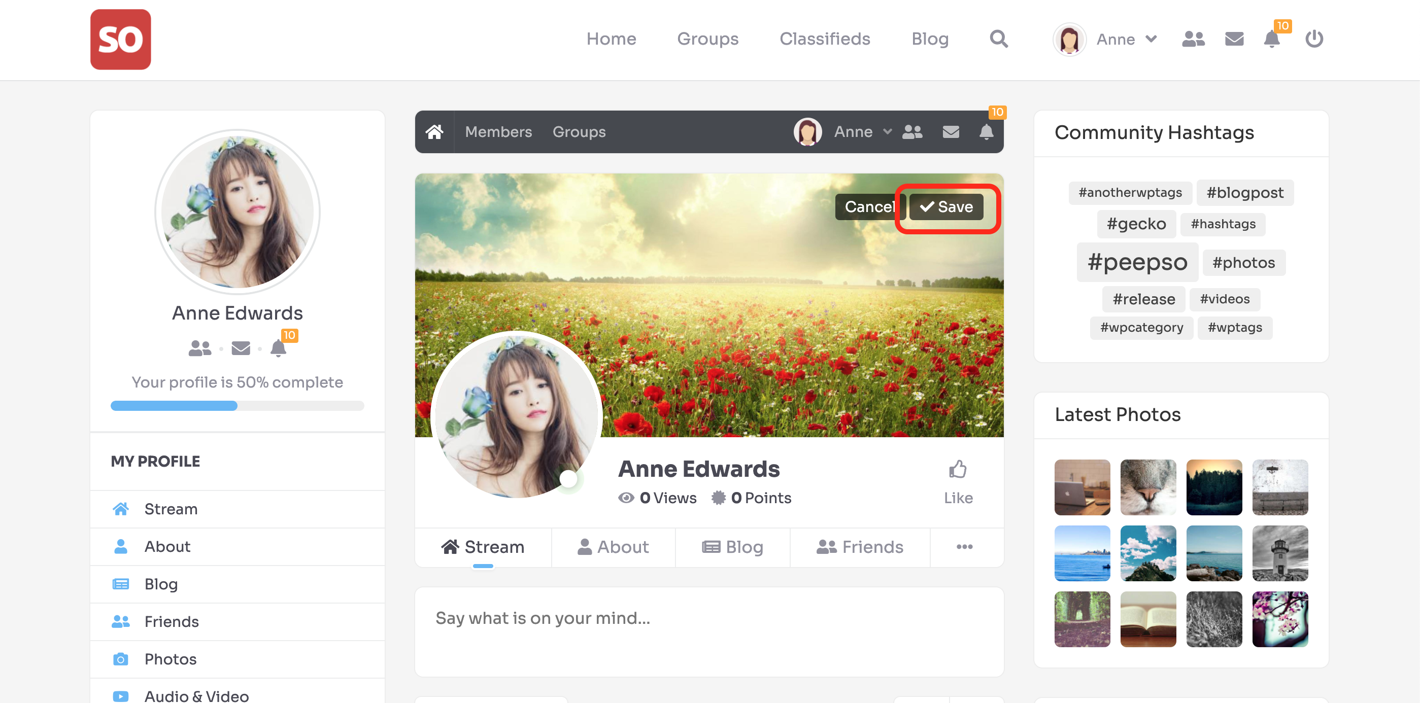1420x703 pixels.
Task: Cancel cover photo repositioning
Action: tap(869, 207)
